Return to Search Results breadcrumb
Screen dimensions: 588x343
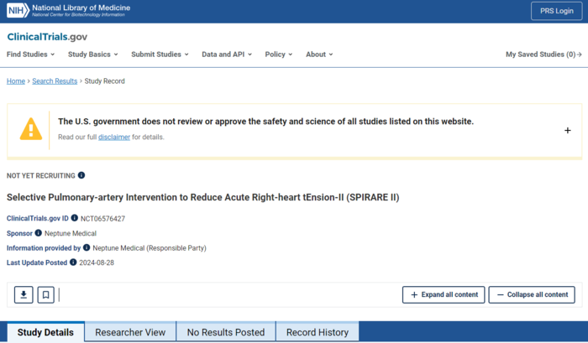(55, 81)
